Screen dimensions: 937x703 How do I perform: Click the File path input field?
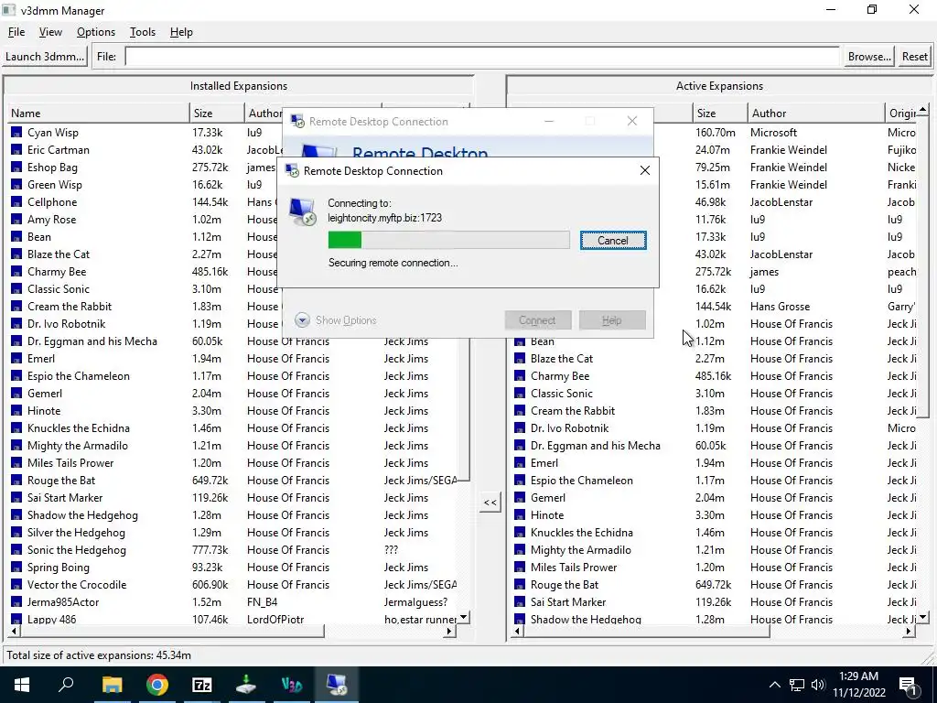click(482, 57)
